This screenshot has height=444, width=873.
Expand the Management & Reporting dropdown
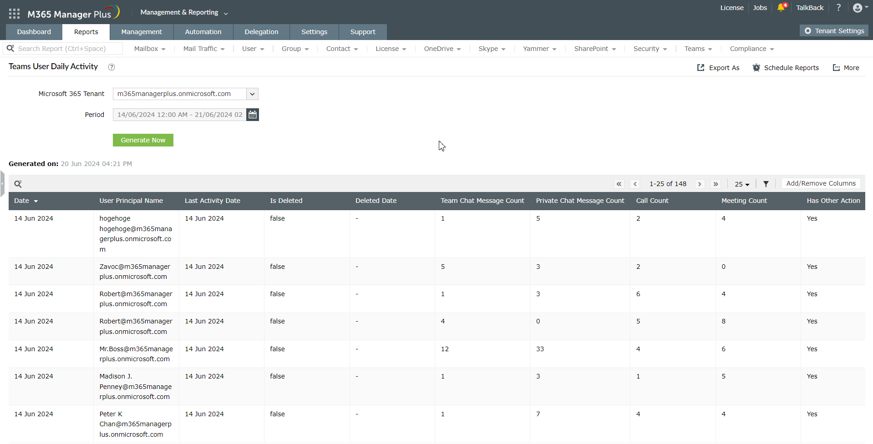tap(184, 13)
